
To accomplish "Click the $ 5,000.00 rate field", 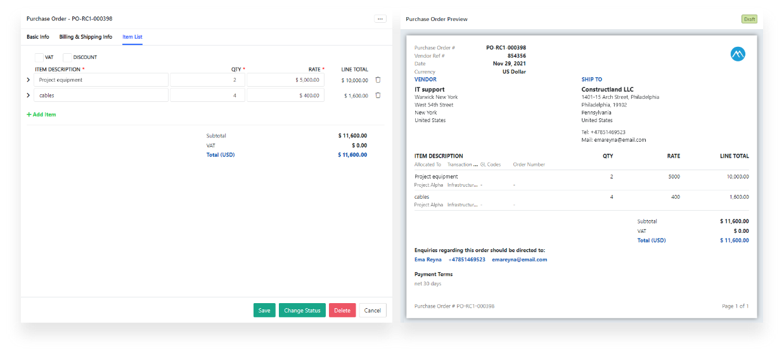I will (285, 80).
